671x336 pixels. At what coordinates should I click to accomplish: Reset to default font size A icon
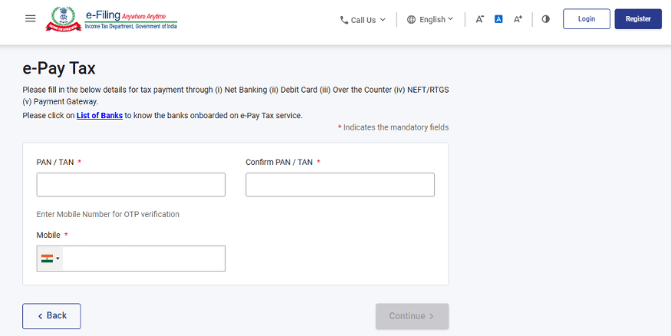point(498,19)
